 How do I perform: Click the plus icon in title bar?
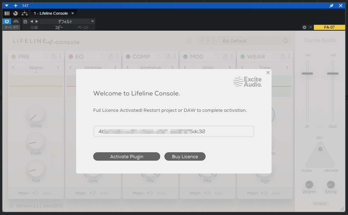click(x=16, y=6)
